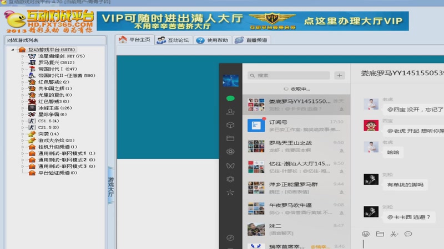Switch to the 平台主页 tab

pos(135,40)
